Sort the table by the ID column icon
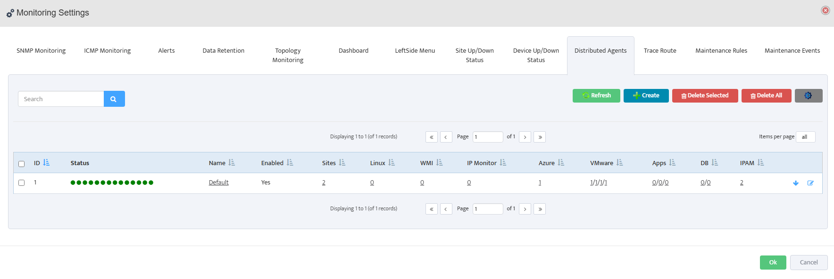834x279 pixels. coord(46,162)
